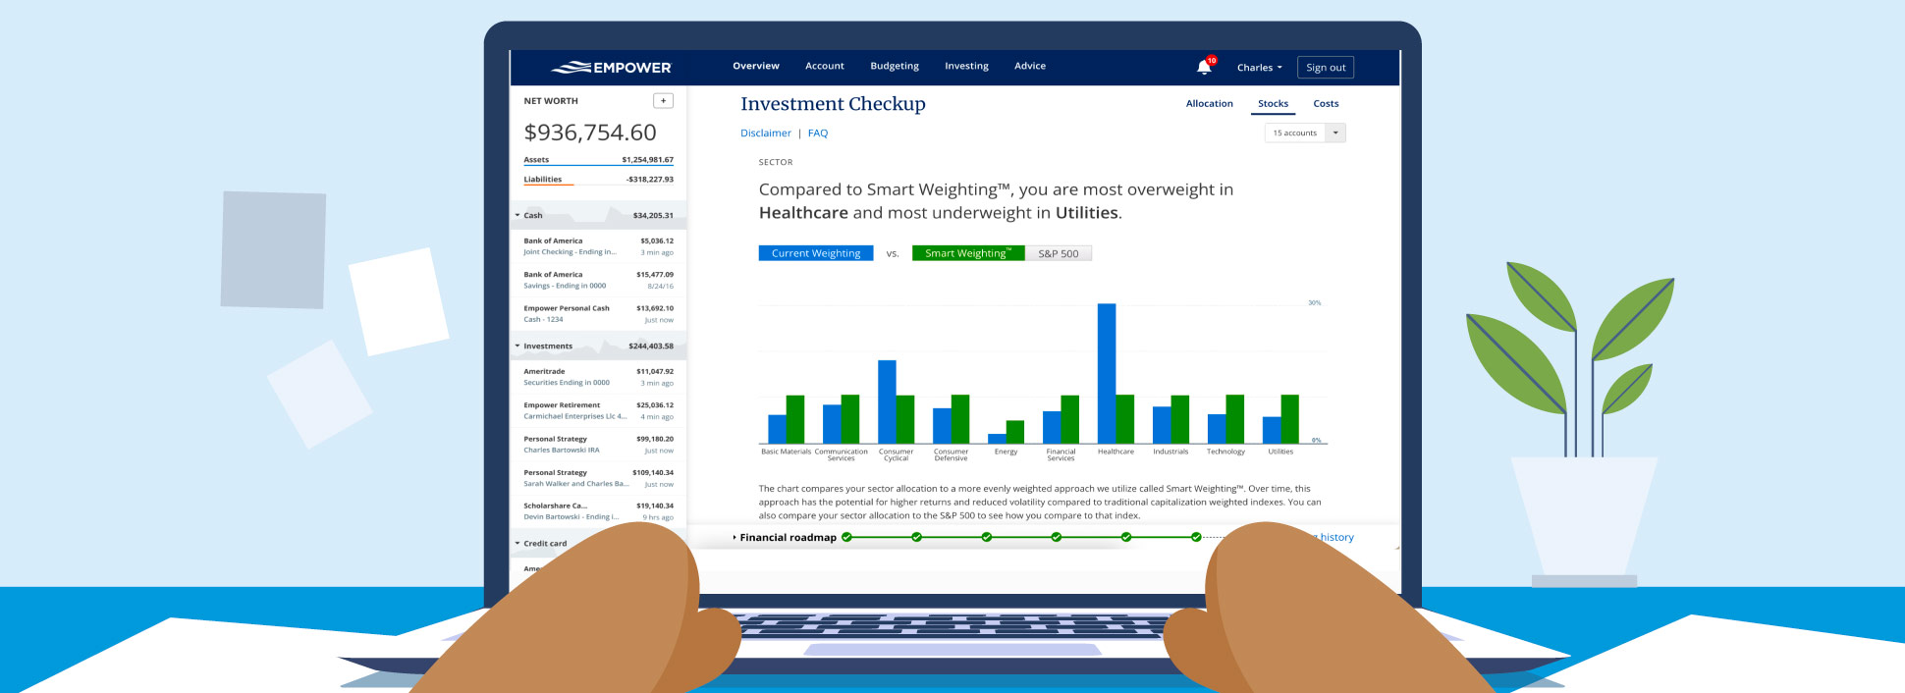
Task: Click the blue Utilities bar
Action: click(1272, 430)
